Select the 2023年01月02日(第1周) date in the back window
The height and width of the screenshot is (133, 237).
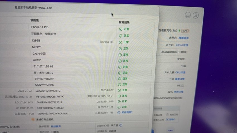click(x=174, y=52)
